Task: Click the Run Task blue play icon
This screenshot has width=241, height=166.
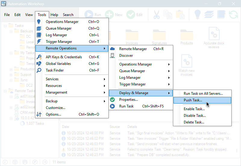Action: pyautogui.click(x=112, y=106)
